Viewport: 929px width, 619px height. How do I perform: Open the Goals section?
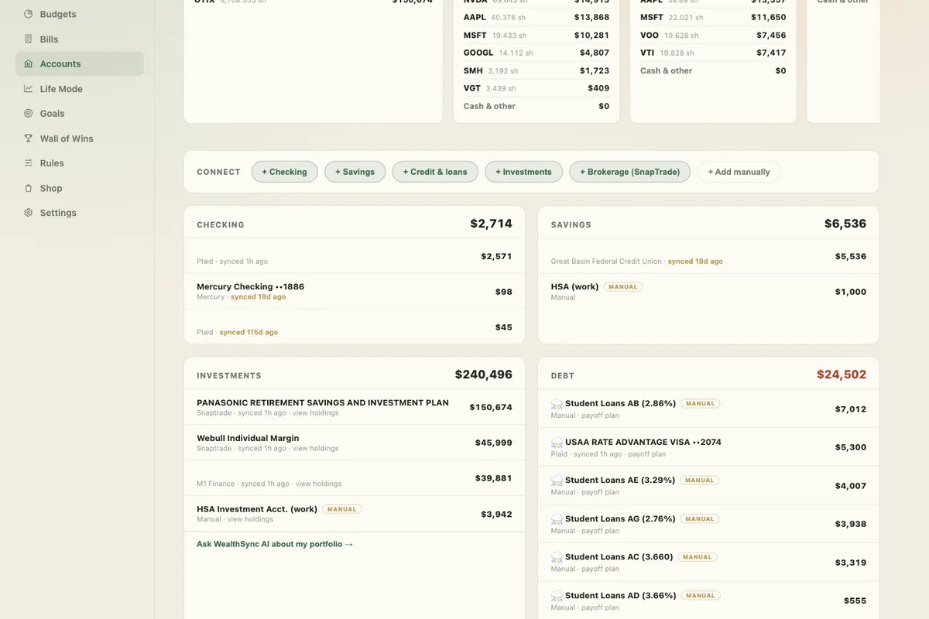click(79, 113)
